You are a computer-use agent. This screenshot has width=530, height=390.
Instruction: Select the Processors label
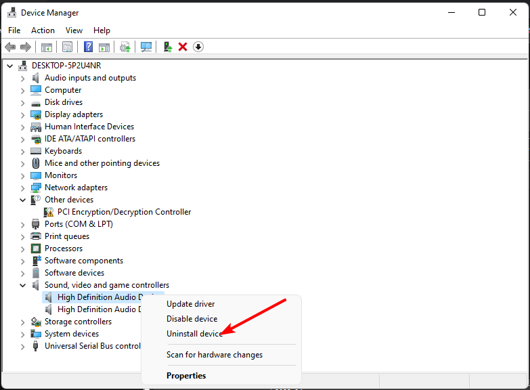64,248
